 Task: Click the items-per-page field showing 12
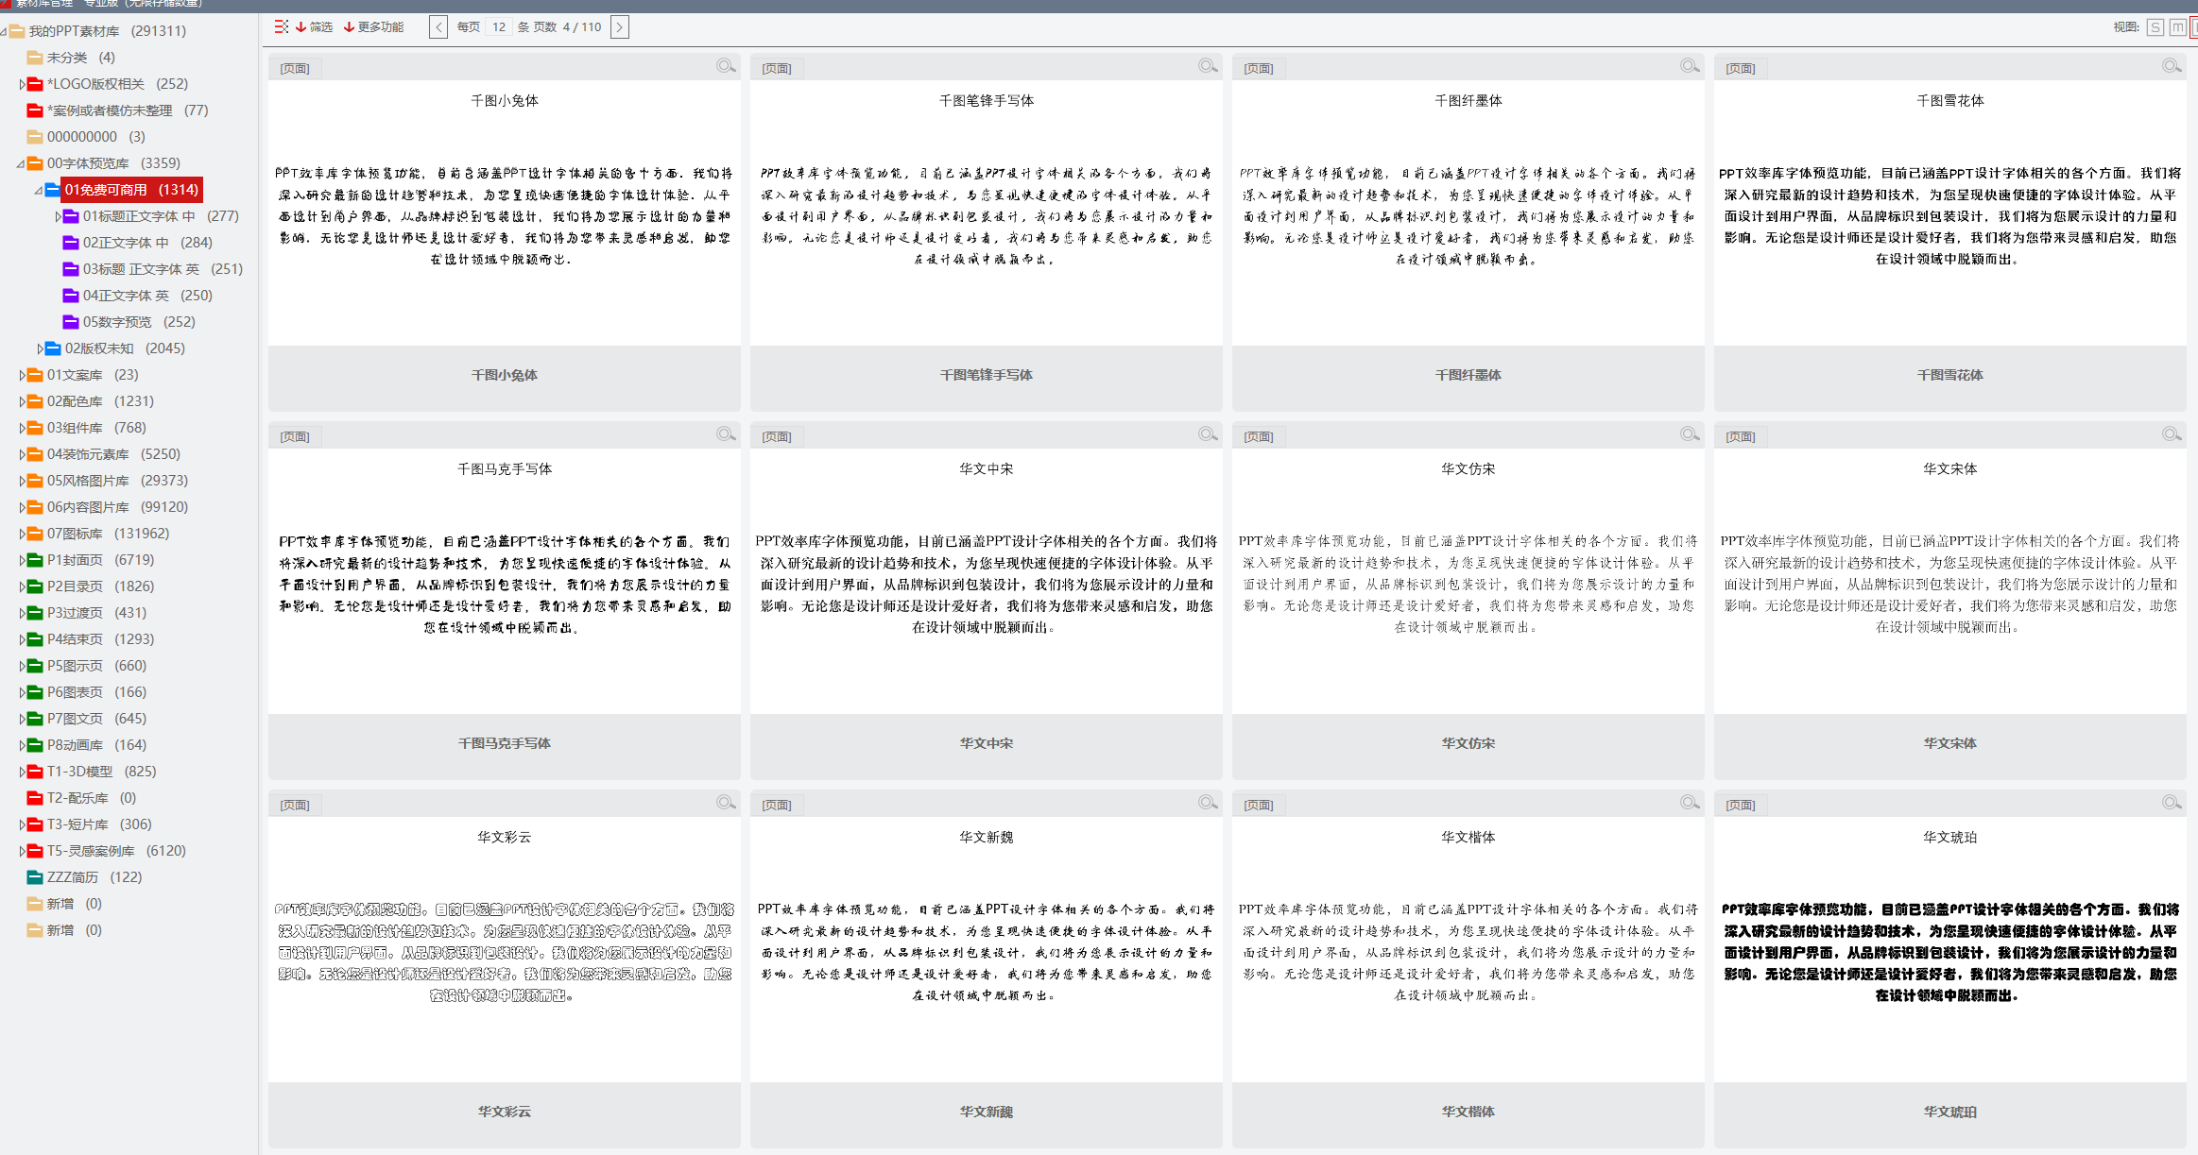click(499, 27)
